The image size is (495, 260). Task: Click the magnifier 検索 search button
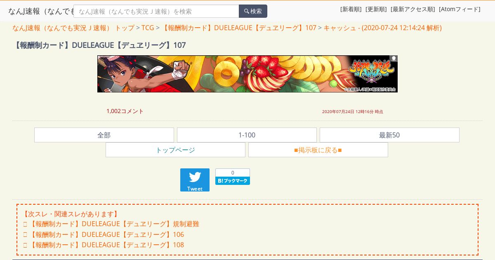[x=253, y=11]
